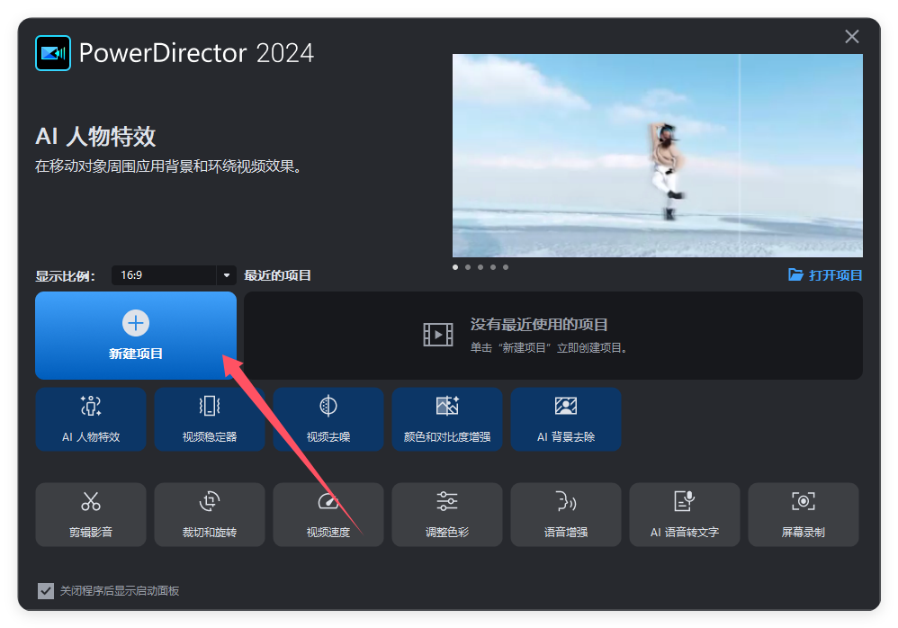This screenshot has width=898, height=628.
Task: Select the second carousel dot indicator
Action: tap(468, 267)
